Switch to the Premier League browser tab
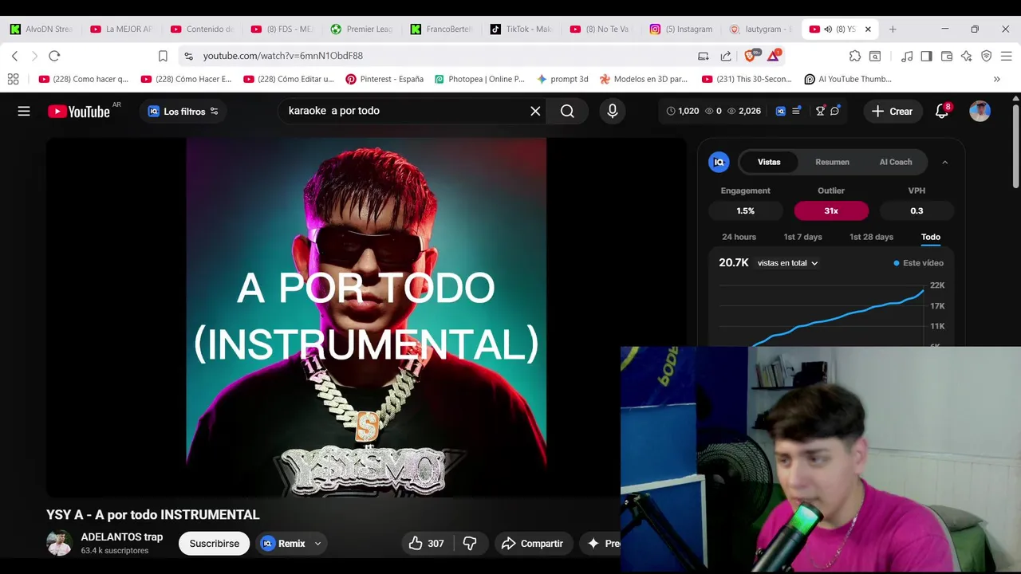Image resolution: width=1021 pixels, height=574 pixels. [x=361, y=29]
